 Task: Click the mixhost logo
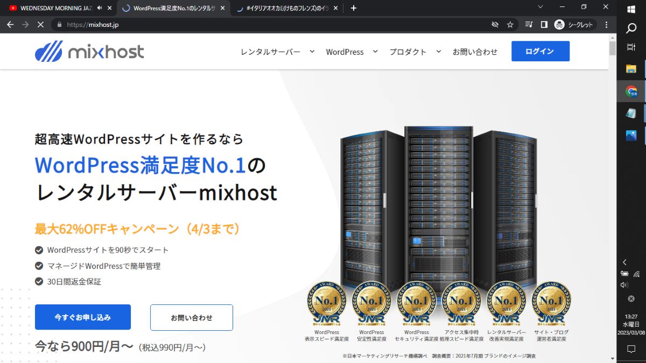pyautogui.click(x=89, y=52)
